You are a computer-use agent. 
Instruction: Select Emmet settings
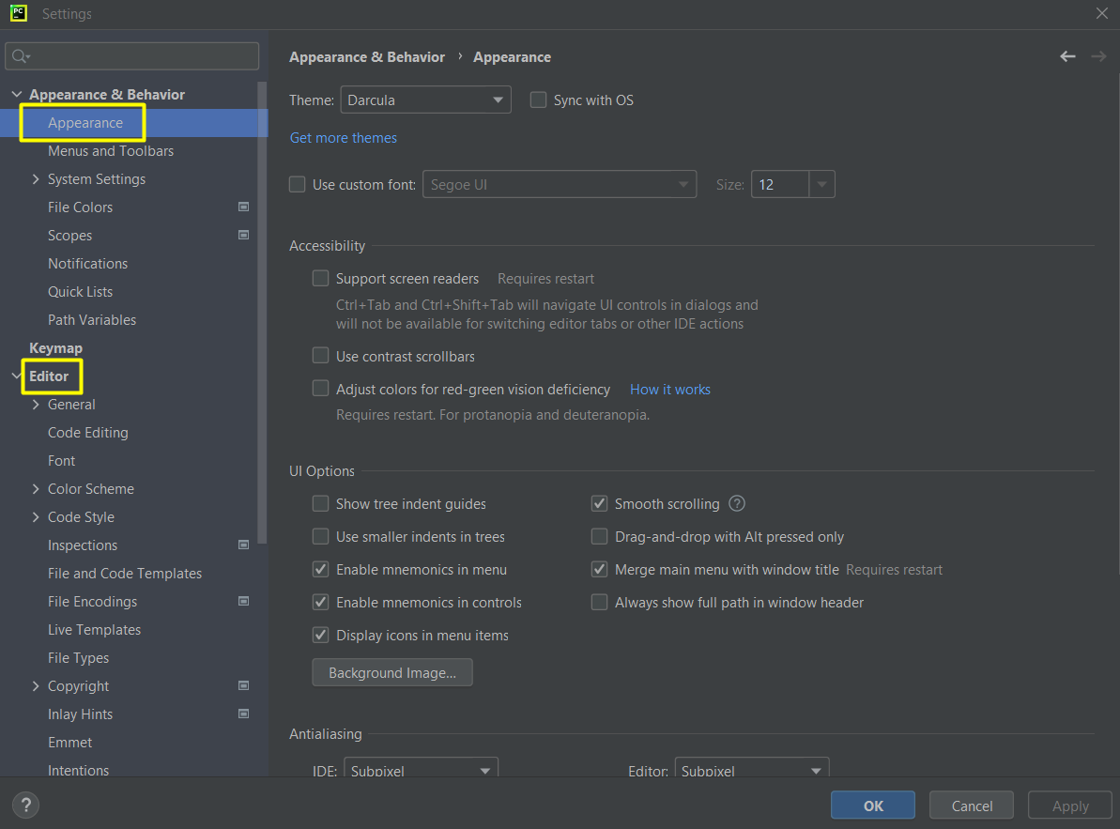point(70,743)
